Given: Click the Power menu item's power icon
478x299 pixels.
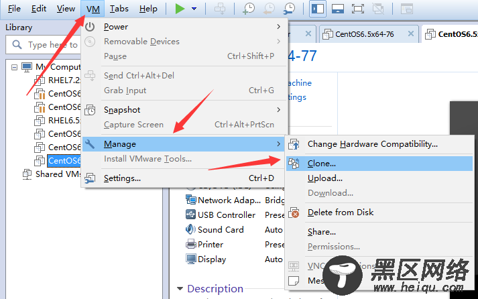Looking at the screenshot, I should [x=90, y=27].
